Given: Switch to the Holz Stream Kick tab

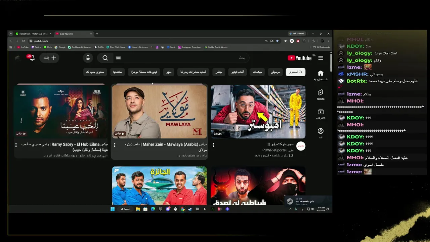Looking at the screenshot, I should tap(33, 34).
